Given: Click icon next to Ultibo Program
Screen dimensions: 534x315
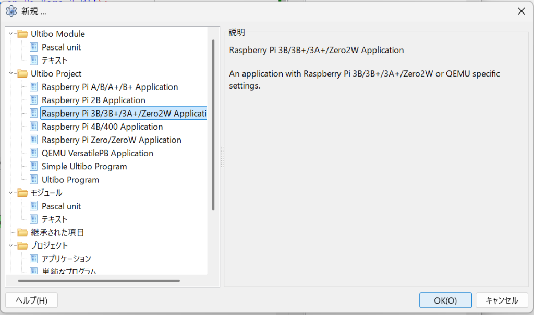Looking at the screenshot, I should (34, 180).
